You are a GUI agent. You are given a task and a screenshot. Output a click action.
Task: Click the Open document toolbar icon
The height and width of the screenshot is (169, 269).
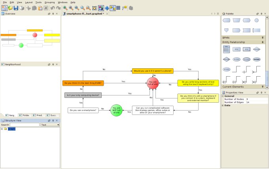tap(10, 8)
